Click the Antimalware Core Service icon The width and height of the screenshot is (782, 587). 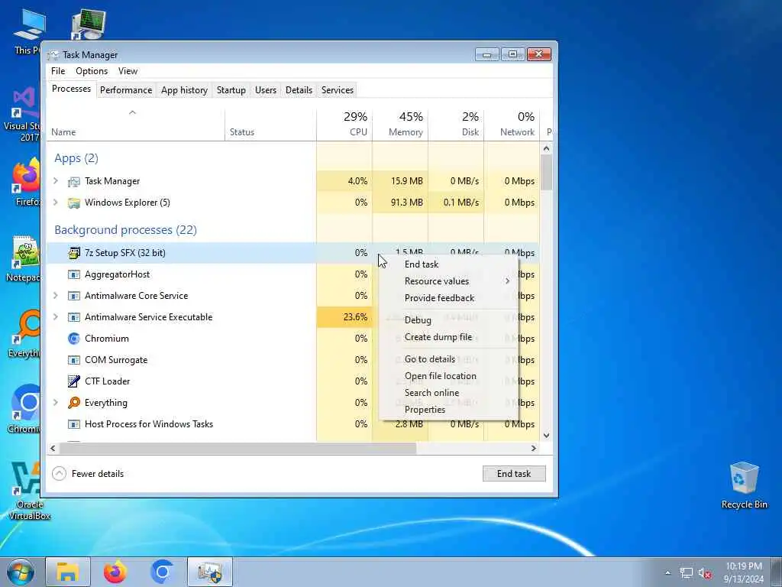click(74, 296)
